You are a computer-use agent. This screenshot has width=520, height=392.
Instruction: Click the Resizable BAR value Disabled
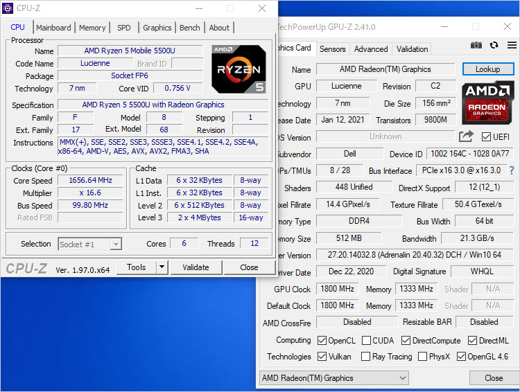coord(484,322)
